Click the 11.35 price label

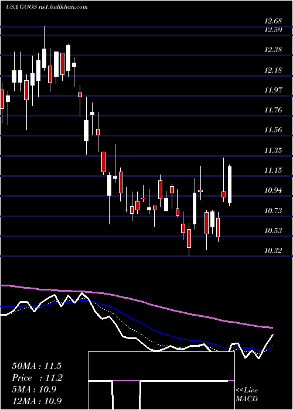[x=273, y=150]
